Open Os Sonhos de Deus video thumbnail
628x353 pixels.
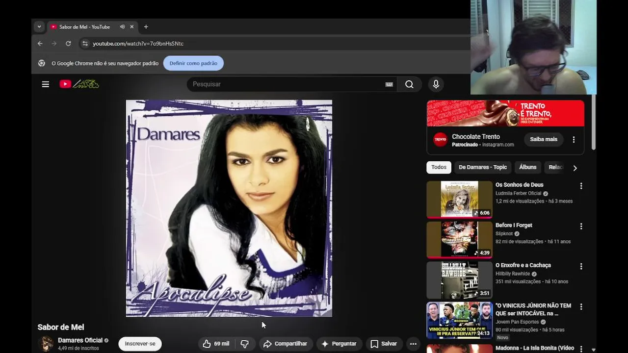(x=459, y=200)
